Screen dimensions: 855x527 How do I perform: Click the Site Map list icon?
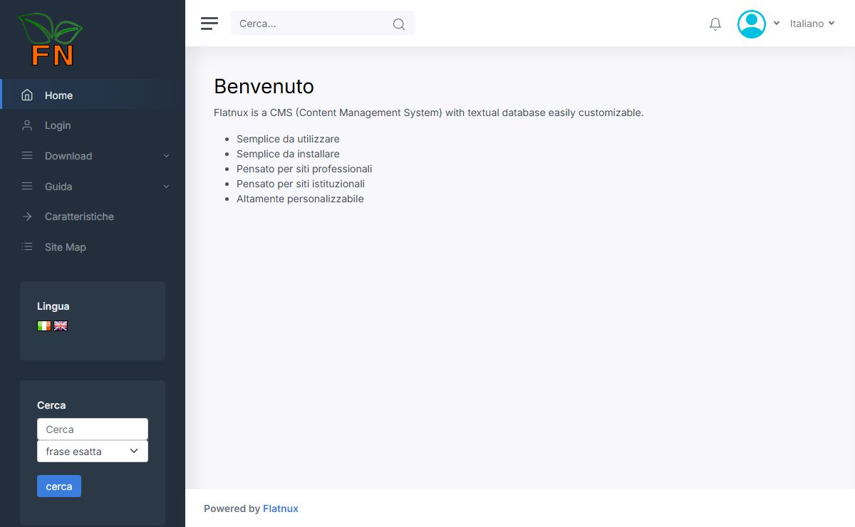[x=27, y=247]
